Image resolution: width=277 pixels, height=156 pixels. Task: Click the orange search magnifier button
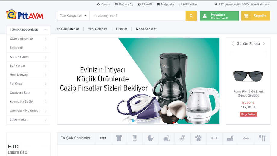click(191, 16)
